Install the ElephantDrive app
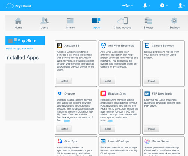This screenshot has height=156, width=188. [108, 129]
